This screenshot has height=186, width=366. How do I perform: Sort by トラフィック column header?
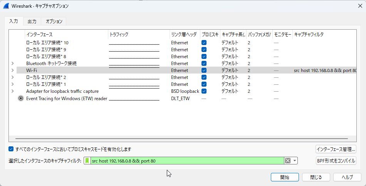[x=139, y=35]
